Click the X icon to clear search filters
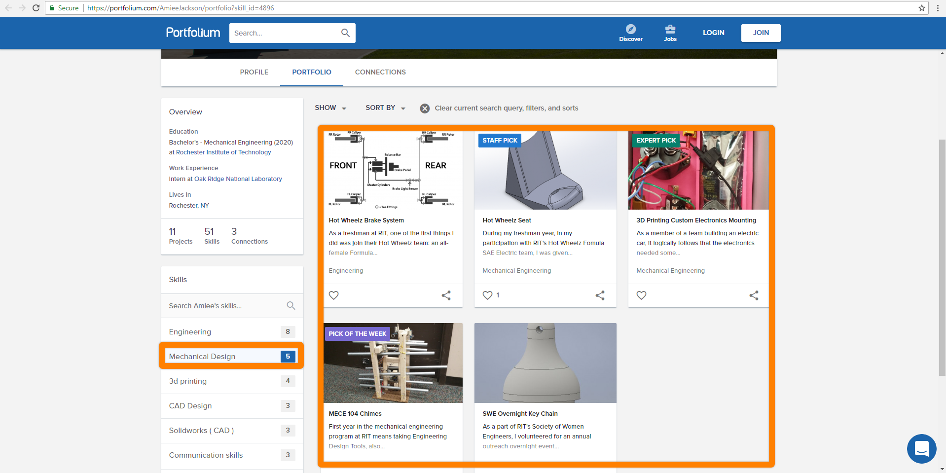Image resolution: width=946 pixels, height=473 pixels. (425, 109)
